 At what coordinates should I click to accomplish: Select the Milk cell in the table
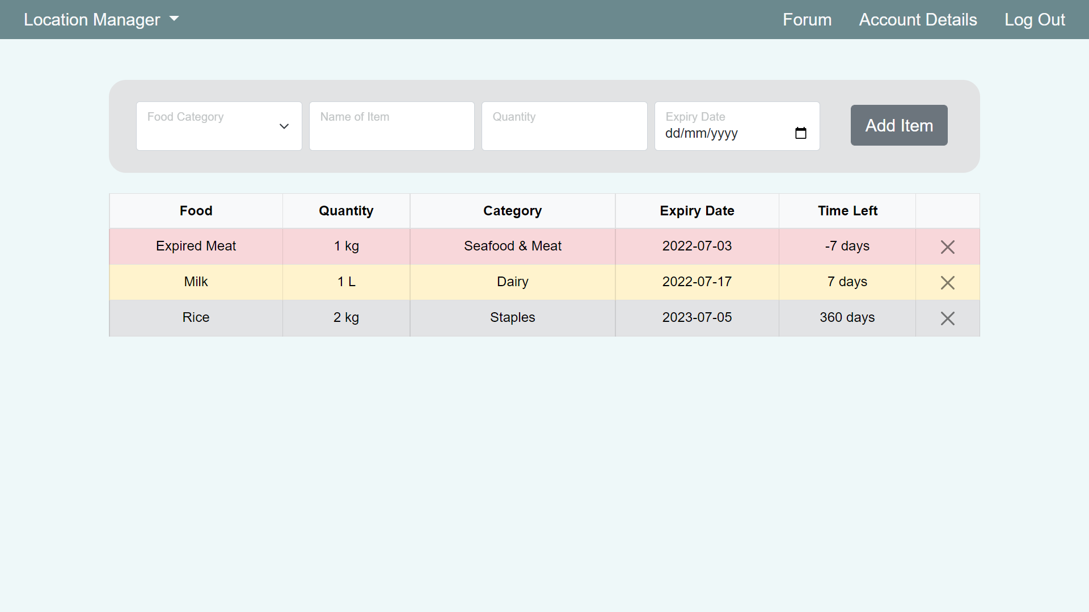coord(196,282)
